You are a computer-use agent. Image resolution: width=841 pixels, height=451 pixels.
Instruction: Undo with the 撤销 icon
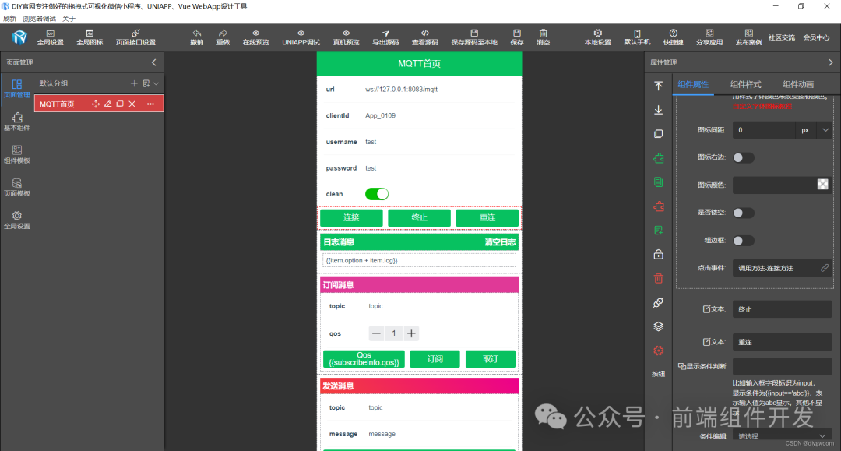pyautogui.click(x=197, y=37)
